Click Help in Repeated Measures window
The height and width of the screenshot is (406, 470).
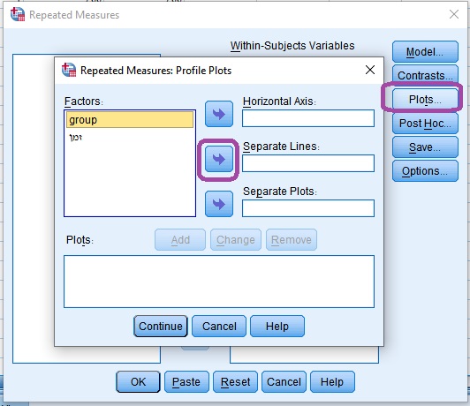click(x=332, y=382)
